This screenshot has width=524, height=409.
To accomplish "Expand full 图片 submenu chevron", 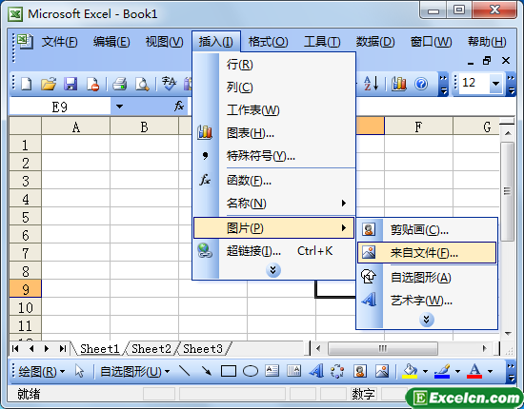I will point(427,320).
